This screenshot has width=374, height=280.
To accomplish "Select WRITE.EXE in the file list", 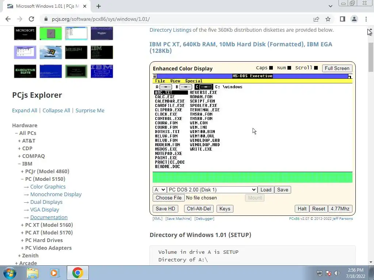I will coord(201,149).
